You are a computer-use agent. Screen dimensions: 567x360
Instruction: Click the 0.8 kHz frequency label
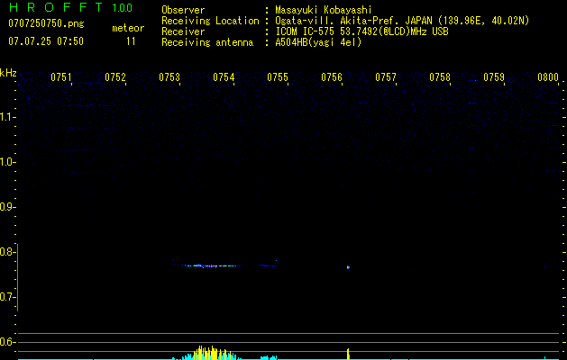click(x=6, y=252)
